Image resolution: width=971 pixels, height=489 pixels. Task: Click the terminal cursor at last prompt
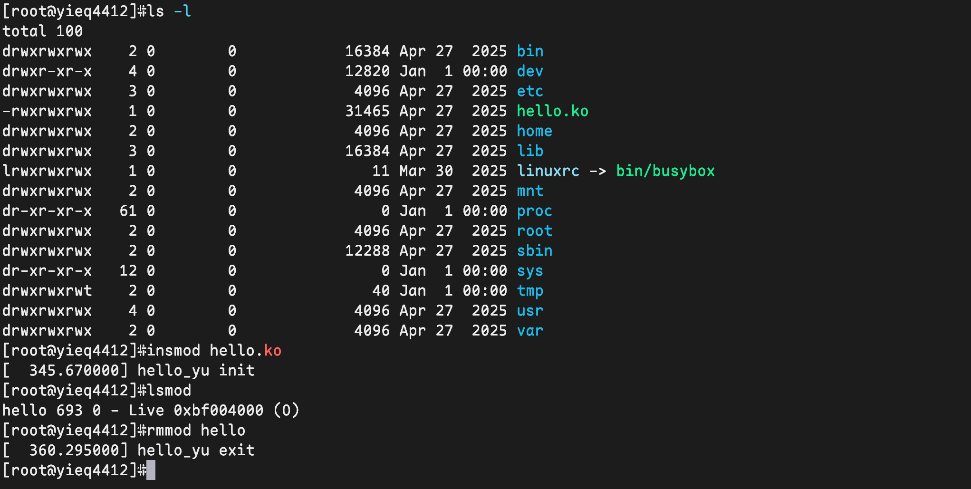[x=151, y=470]
